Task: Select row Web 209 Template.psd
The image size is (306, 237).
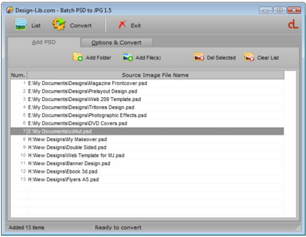Action: 147,99
